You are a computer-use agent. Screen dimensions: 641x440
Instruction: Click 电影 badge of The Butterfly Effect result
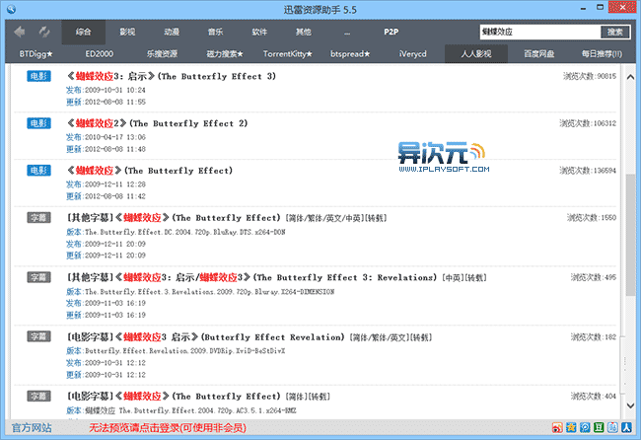pos(38,170)
